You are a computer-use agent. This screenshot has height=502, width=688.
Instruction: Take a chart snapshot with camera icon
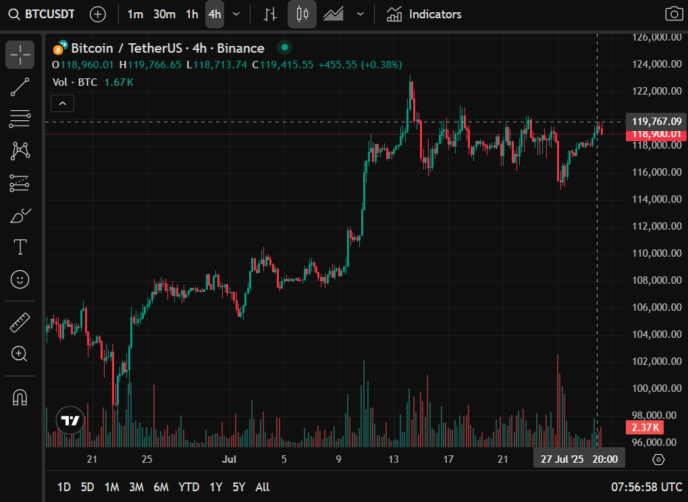pyautogui.click(x=673, y=14)
